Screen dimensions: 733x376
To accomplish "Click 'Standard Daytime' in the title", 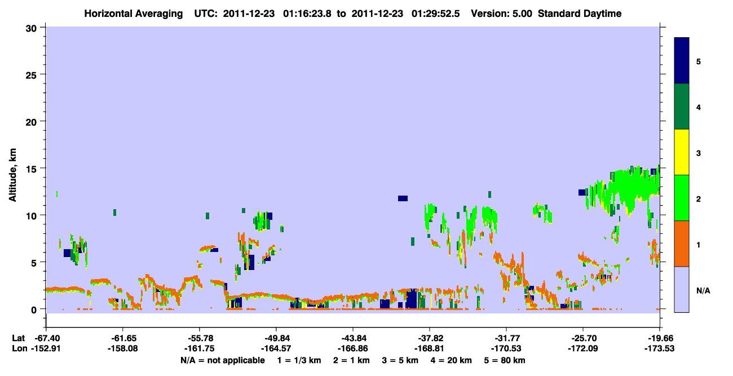I will pos(580,14).
